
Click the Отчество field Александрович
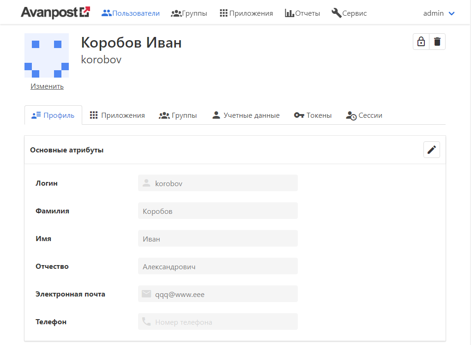218,266
